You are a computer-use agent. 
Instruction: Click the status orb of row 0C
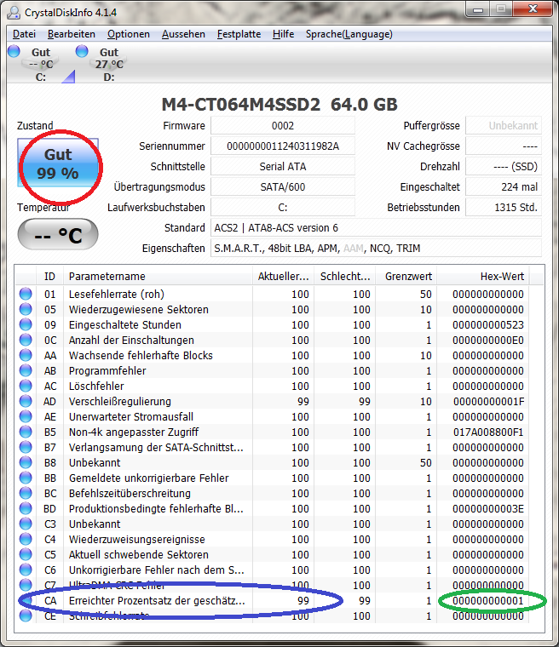coord(26,340)
